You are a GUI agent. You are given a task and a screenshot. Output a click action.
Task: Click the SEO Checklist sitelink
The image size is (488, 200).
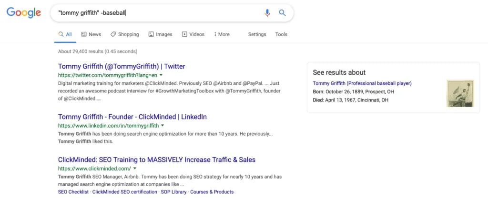pyautogui.click(x=73, y=192)
